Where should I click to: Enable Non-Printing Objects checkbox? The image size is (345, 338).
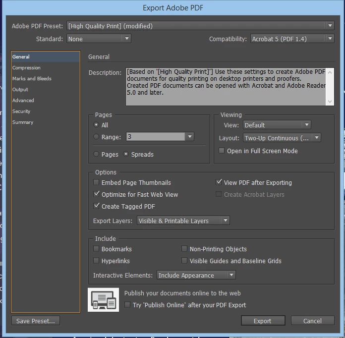[184, 249]
